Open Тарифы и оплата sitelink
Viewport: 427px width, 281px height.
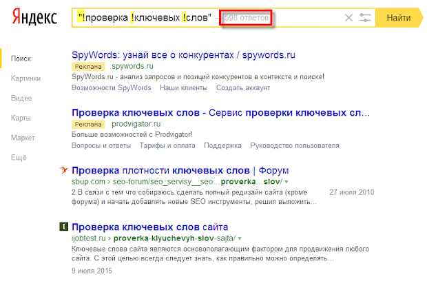point(167,146)
